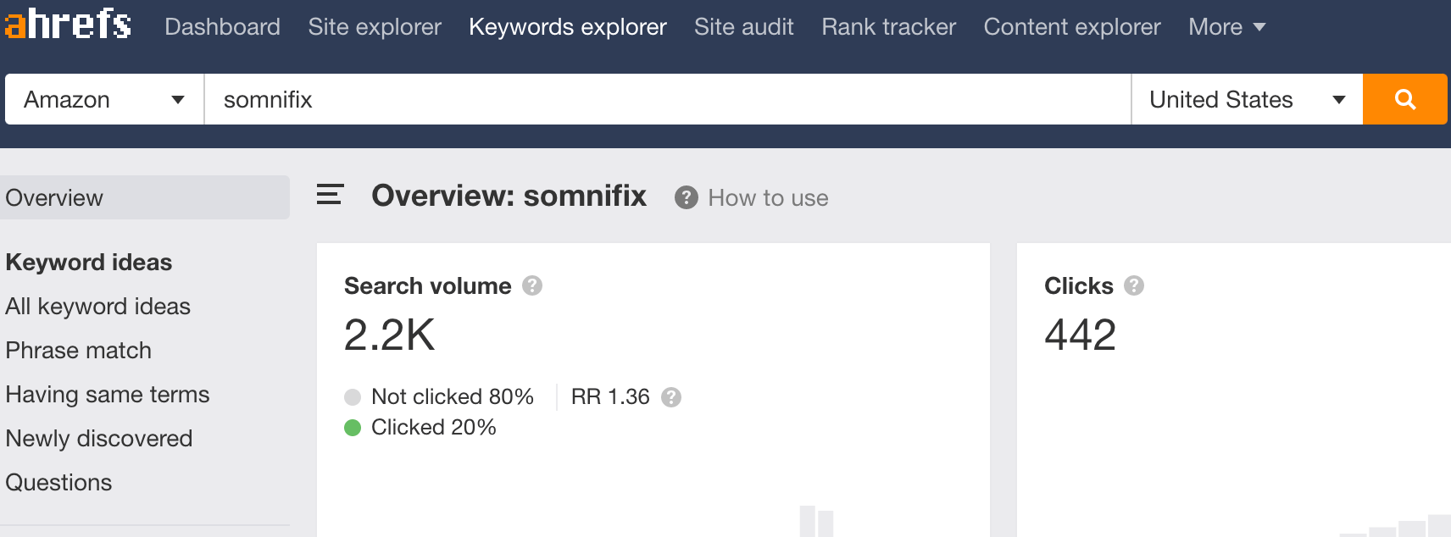Open the United States country selector
This screenshot has width=1451, height=537.
(1244, 99)
